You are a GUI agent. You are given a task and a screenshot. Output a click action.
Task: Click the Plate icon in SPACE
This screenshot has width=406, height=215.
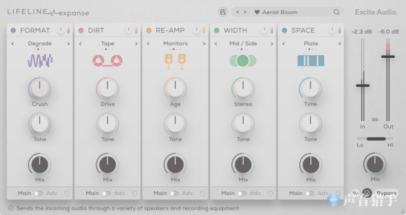point(311,61)
